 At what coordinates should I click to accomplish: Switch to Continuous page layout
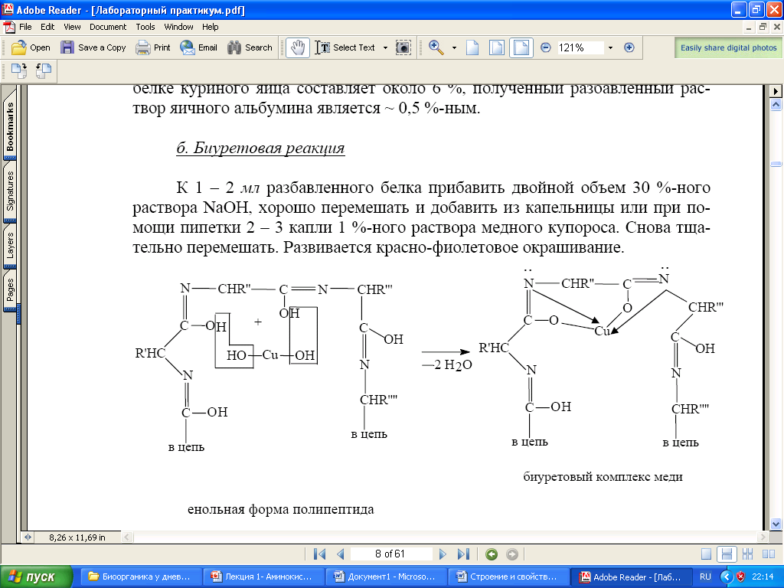727,554
